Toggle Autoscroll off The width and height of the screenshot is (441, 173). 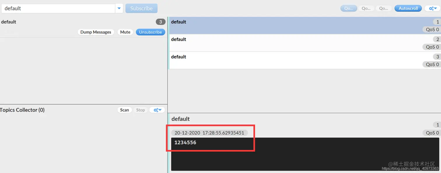point(408,8)
